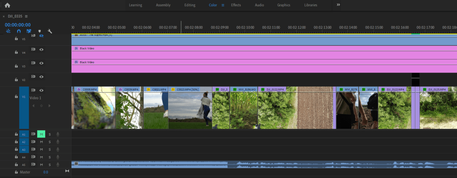Show hidden track V5 output
The height and width of the screenshot is (178, 457).
click(42, 36)
